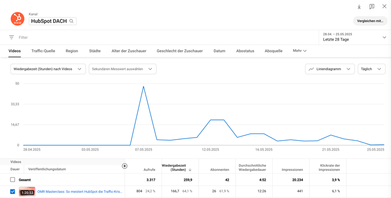Image resolution: width=391 pixels, height=198 pixels.
Task: Click the HubSpot DACH channel search field
Action: click(x=53, y=21)
